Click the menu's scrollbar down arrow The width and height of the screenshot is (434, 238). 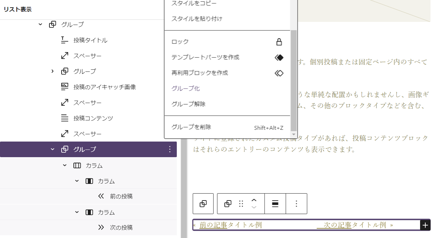[294, 135]
